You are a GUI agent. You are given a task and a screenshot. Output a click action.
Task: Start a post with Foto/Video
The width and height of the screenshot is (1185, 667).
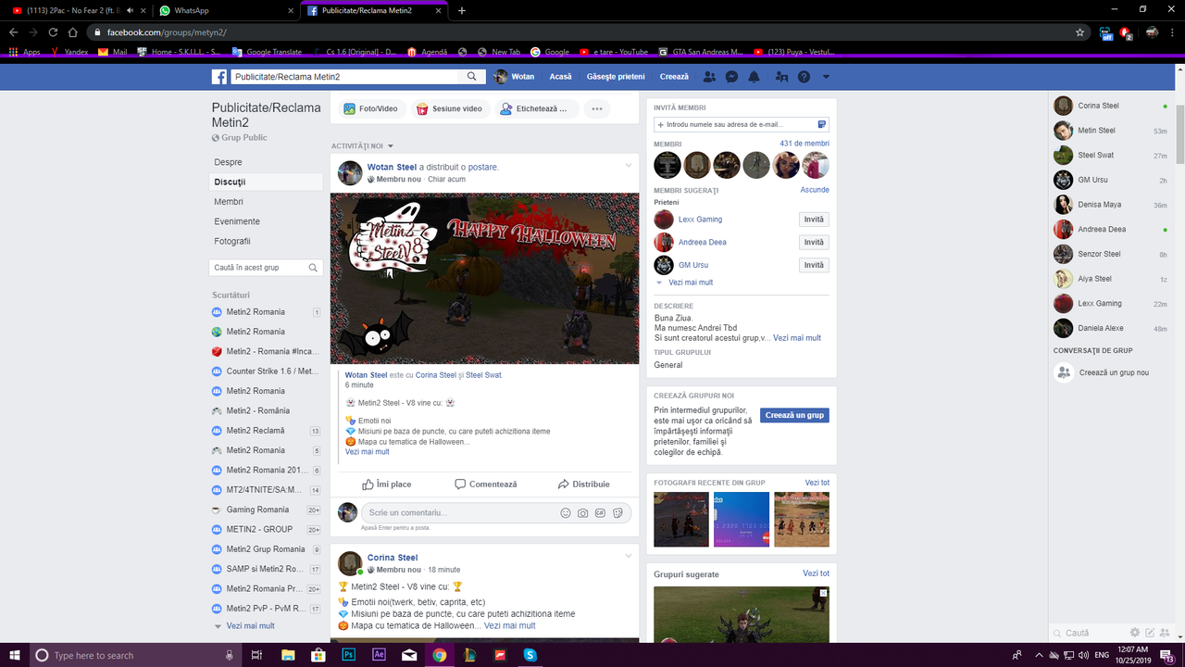point(371,108)
